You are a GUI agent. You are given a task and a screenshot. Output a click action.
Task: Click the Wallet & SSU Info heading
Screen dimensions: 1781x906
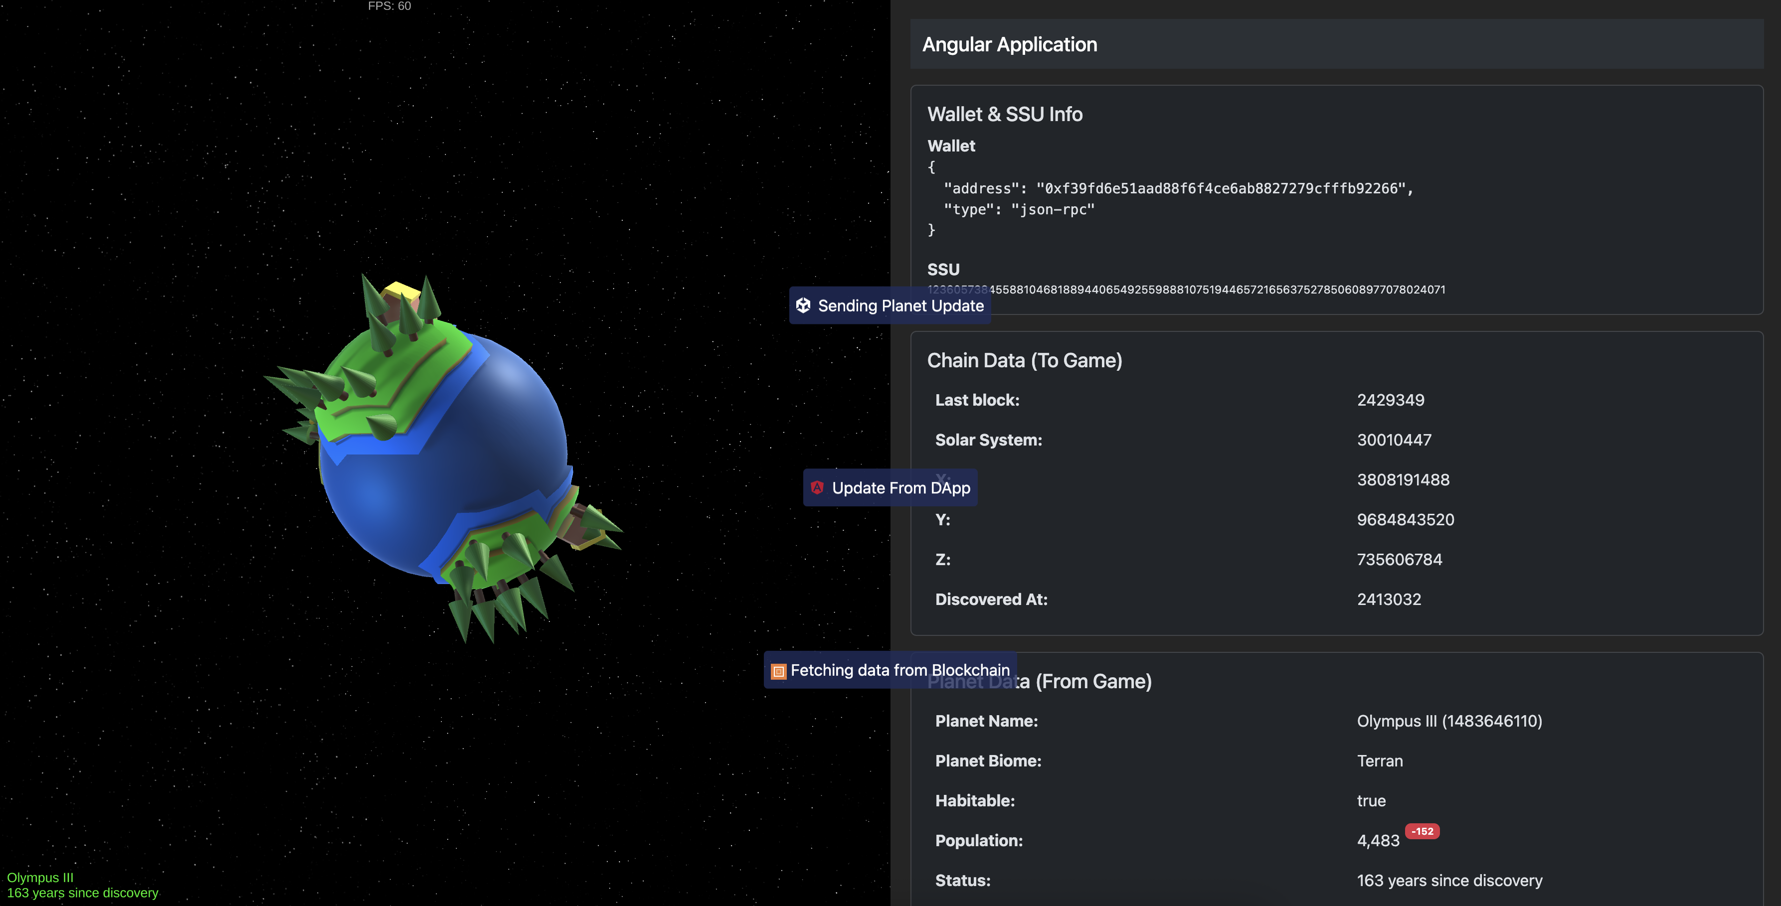[1005, 114]
